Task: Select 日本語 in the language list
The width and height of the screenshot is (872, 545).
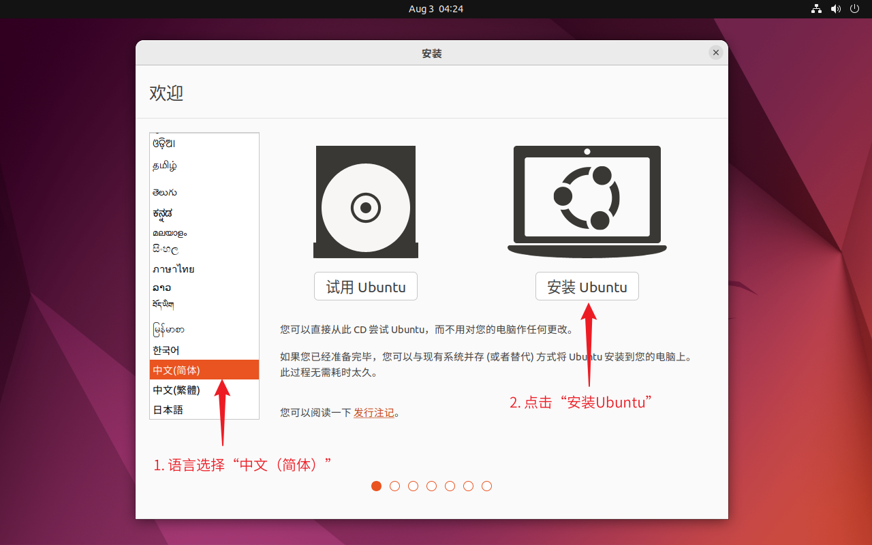Action: [x=168, y=409]
